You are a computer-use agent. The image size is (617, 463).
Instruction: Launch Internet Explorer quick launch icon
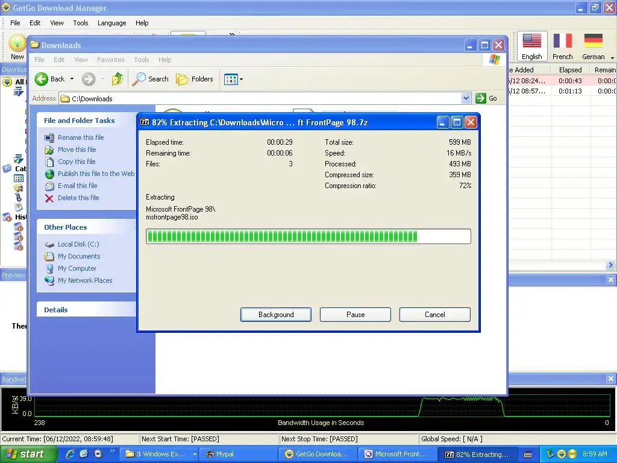[x=70, y=454]
